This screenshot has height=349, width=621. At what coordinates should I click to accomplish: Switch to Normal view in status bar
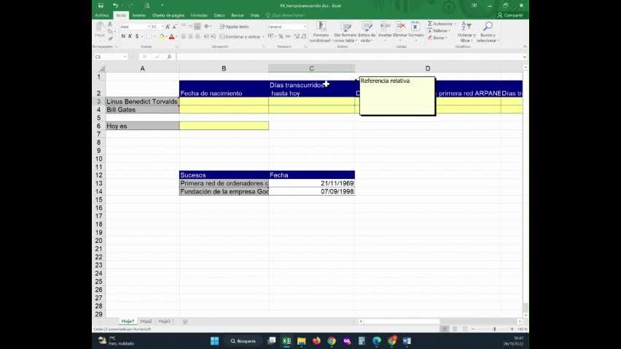click(x=445, y=329)
